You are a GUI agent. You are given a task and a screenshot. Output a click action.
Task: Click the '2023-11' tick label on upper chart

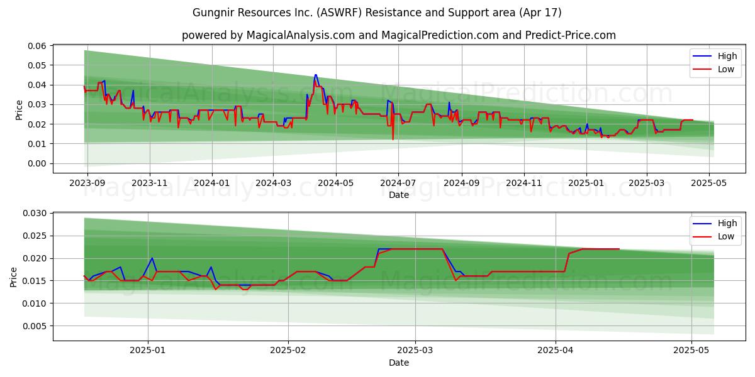coord(150,182)
